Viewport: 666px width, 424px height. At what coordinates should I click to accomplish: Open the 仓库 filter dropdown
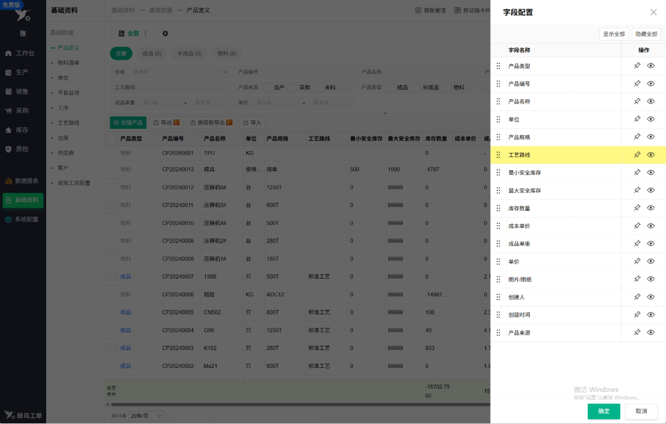click(x=180, y=72)
